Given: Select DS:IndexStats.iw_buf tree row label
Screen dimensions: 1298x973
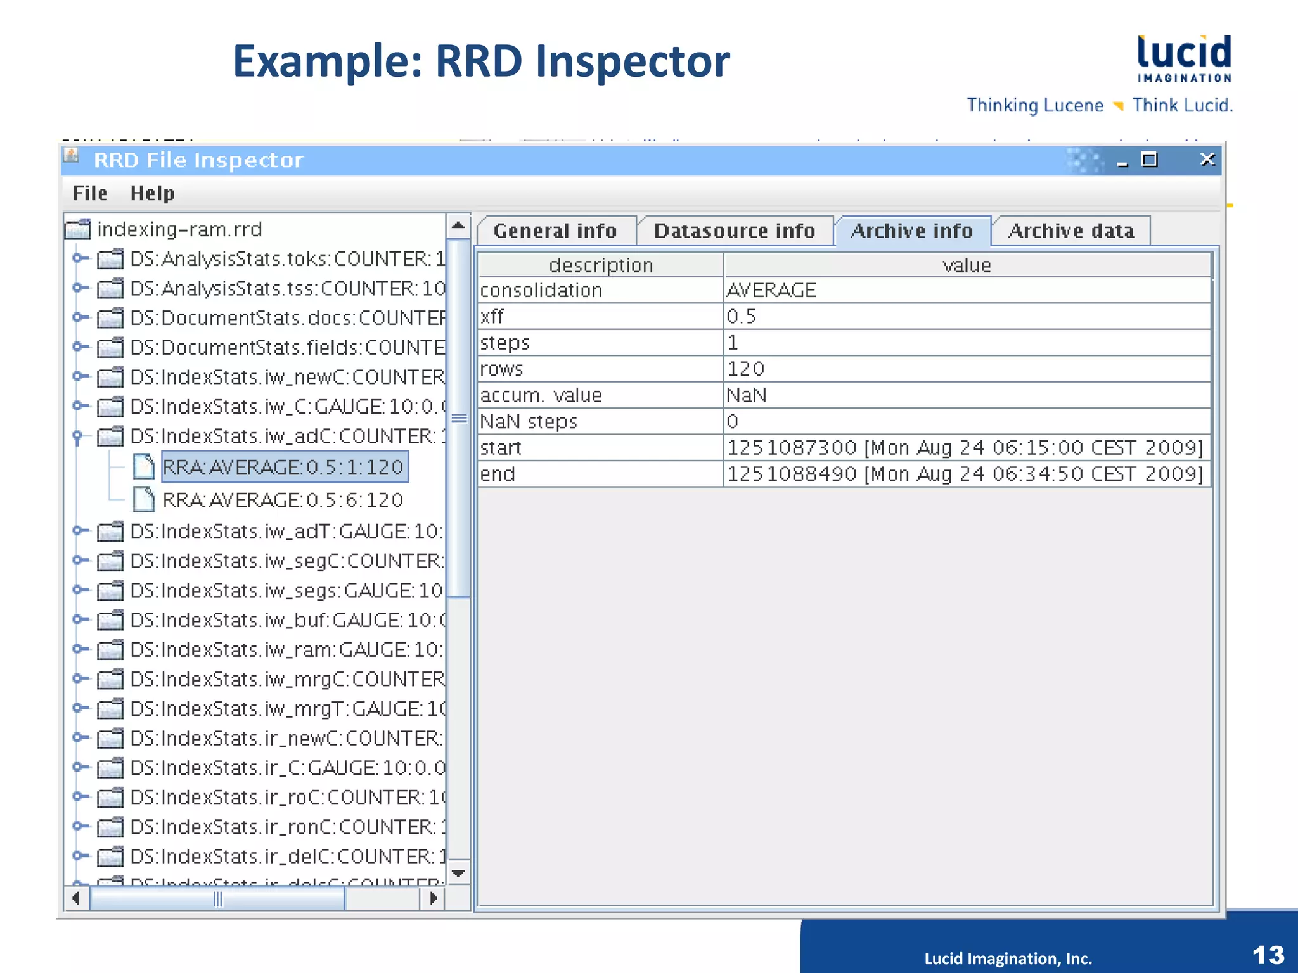Looking at the screenshot, I should (287, 620).
